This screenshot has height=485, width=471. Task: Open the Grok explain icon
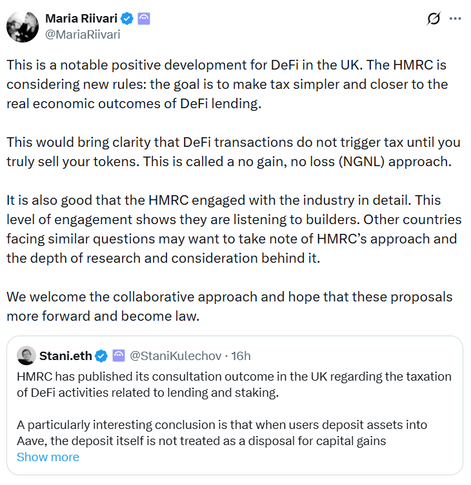pyautogui.click(x=434, y=19)
